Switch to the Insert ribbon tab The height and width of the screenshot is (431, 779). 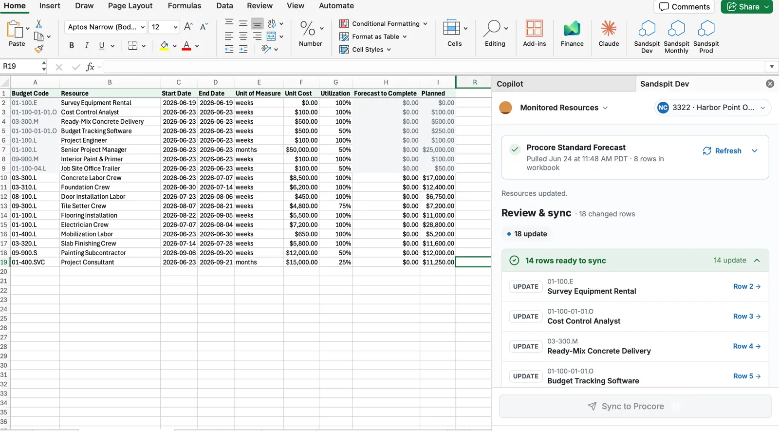(50, 6)
